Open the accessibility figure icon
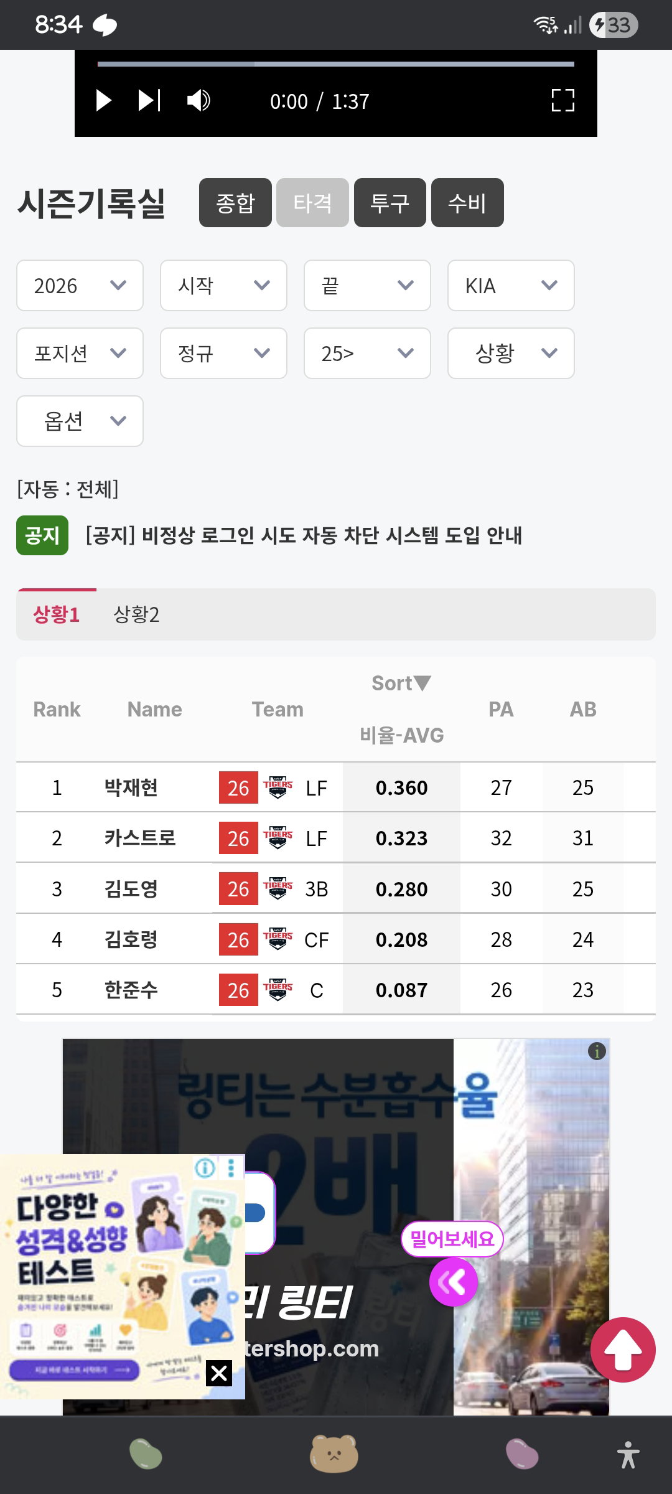 pyautogui.click(x=628, y=1455)
